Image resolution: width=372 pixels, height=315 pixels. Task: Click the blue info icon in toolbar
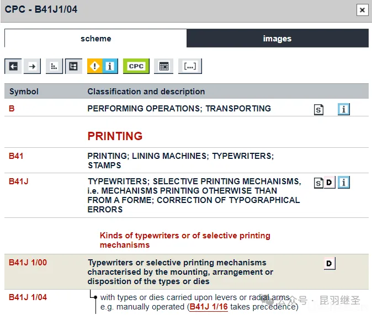(109, 66)
